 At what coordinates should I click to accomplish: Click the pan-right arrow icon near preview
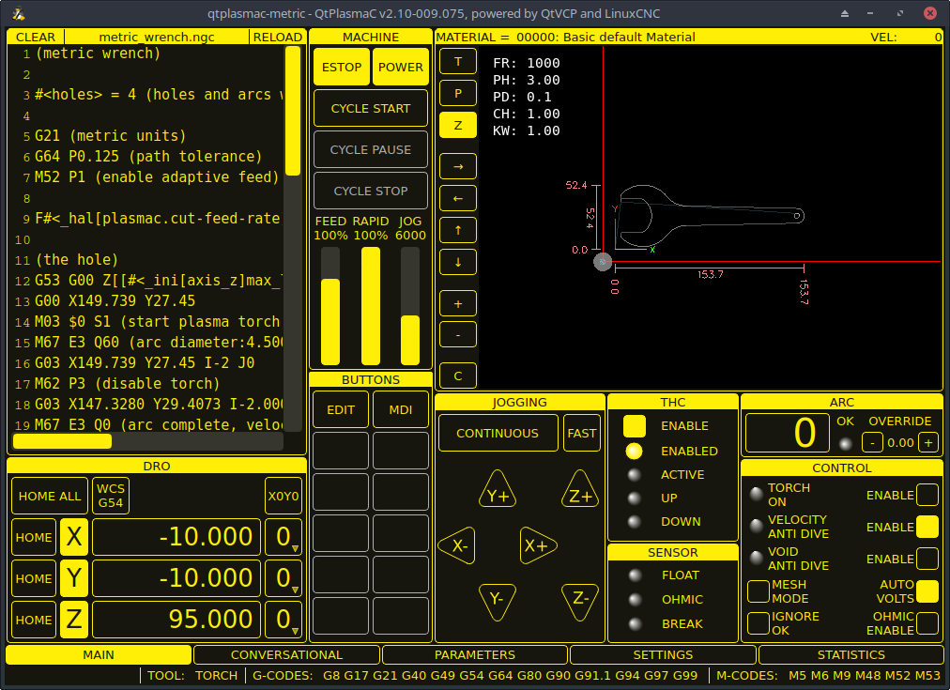coord(457,166)
